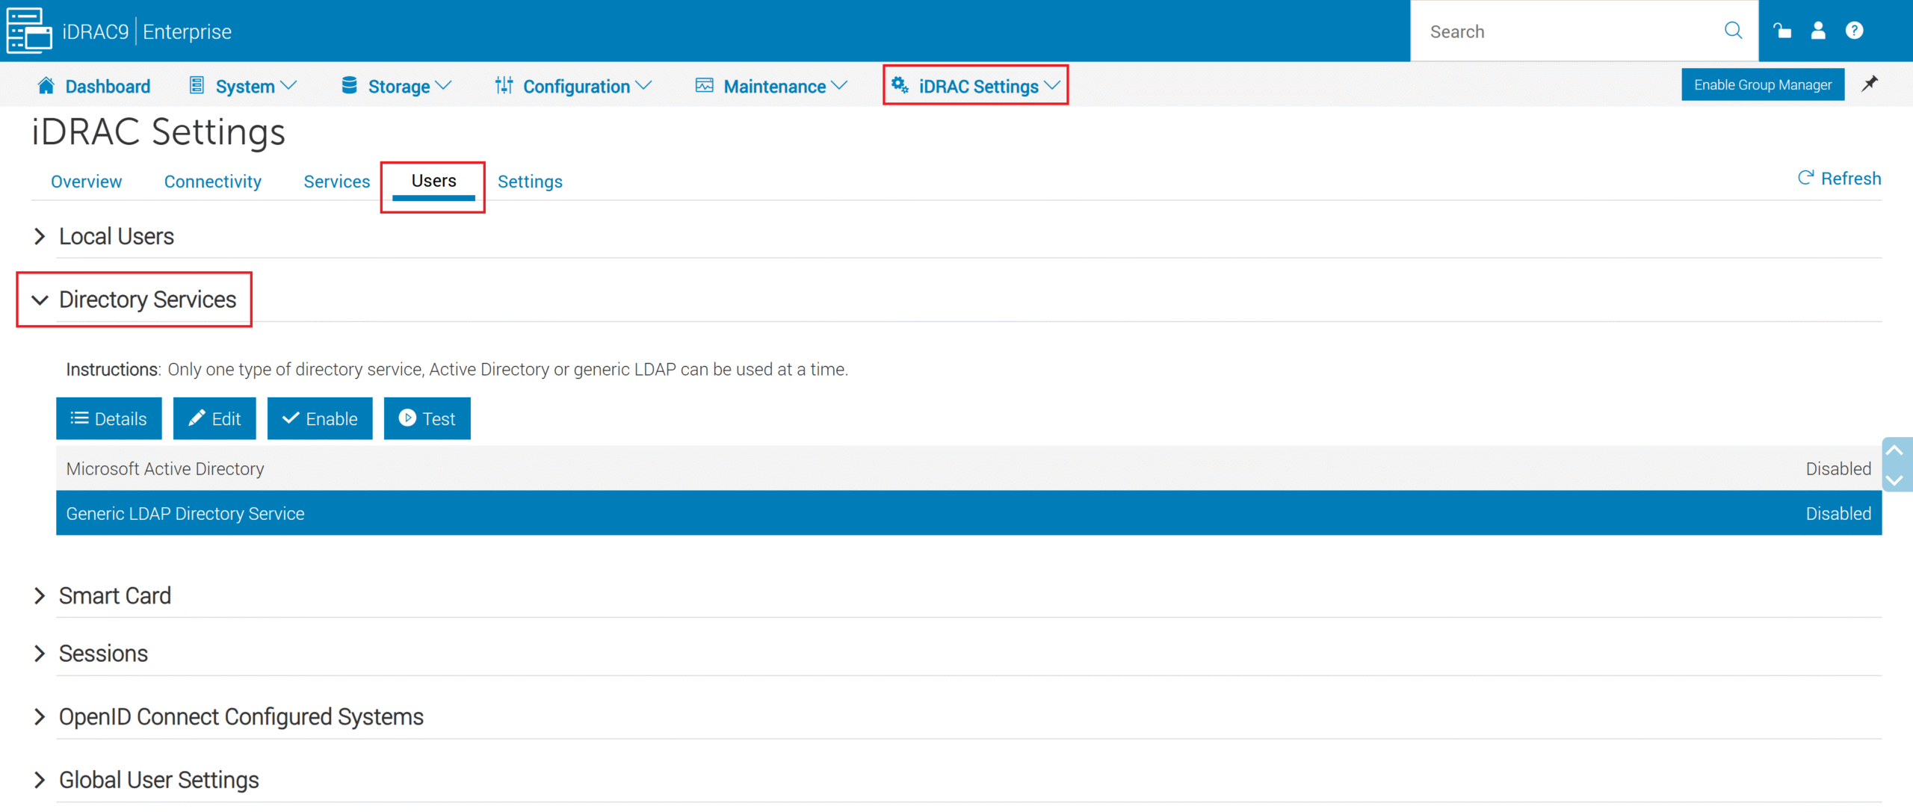The image size is (1913, 812).
Task: Switch to the Services tab
Action: click(x=336, y=182)
